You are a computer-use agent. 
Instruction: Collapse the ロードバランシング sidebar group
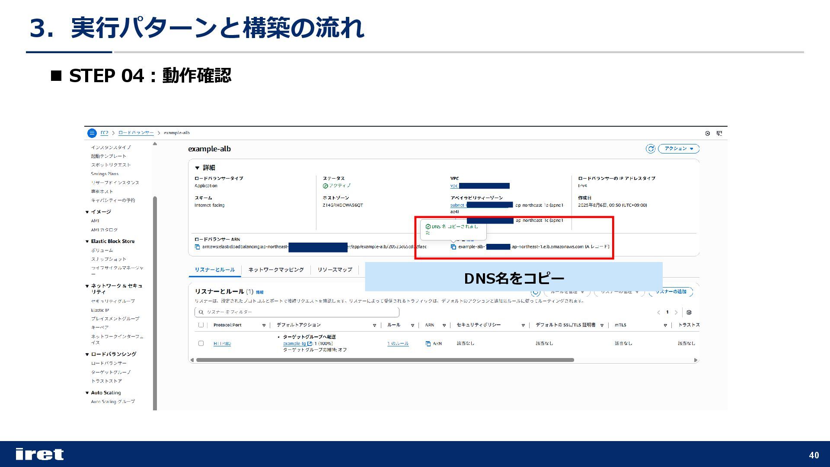[x=87, y=354]
